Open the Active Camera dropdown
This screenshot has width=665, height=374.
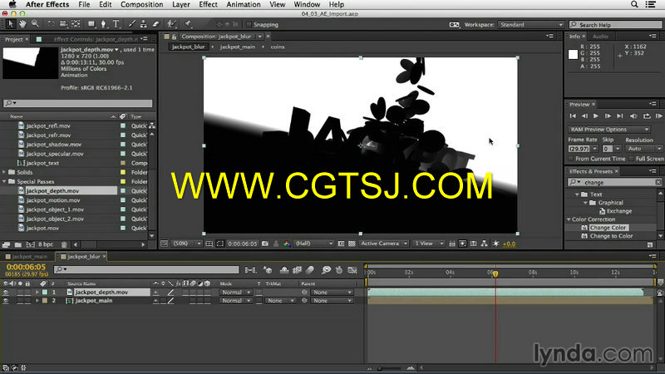(x=384, y=244)
